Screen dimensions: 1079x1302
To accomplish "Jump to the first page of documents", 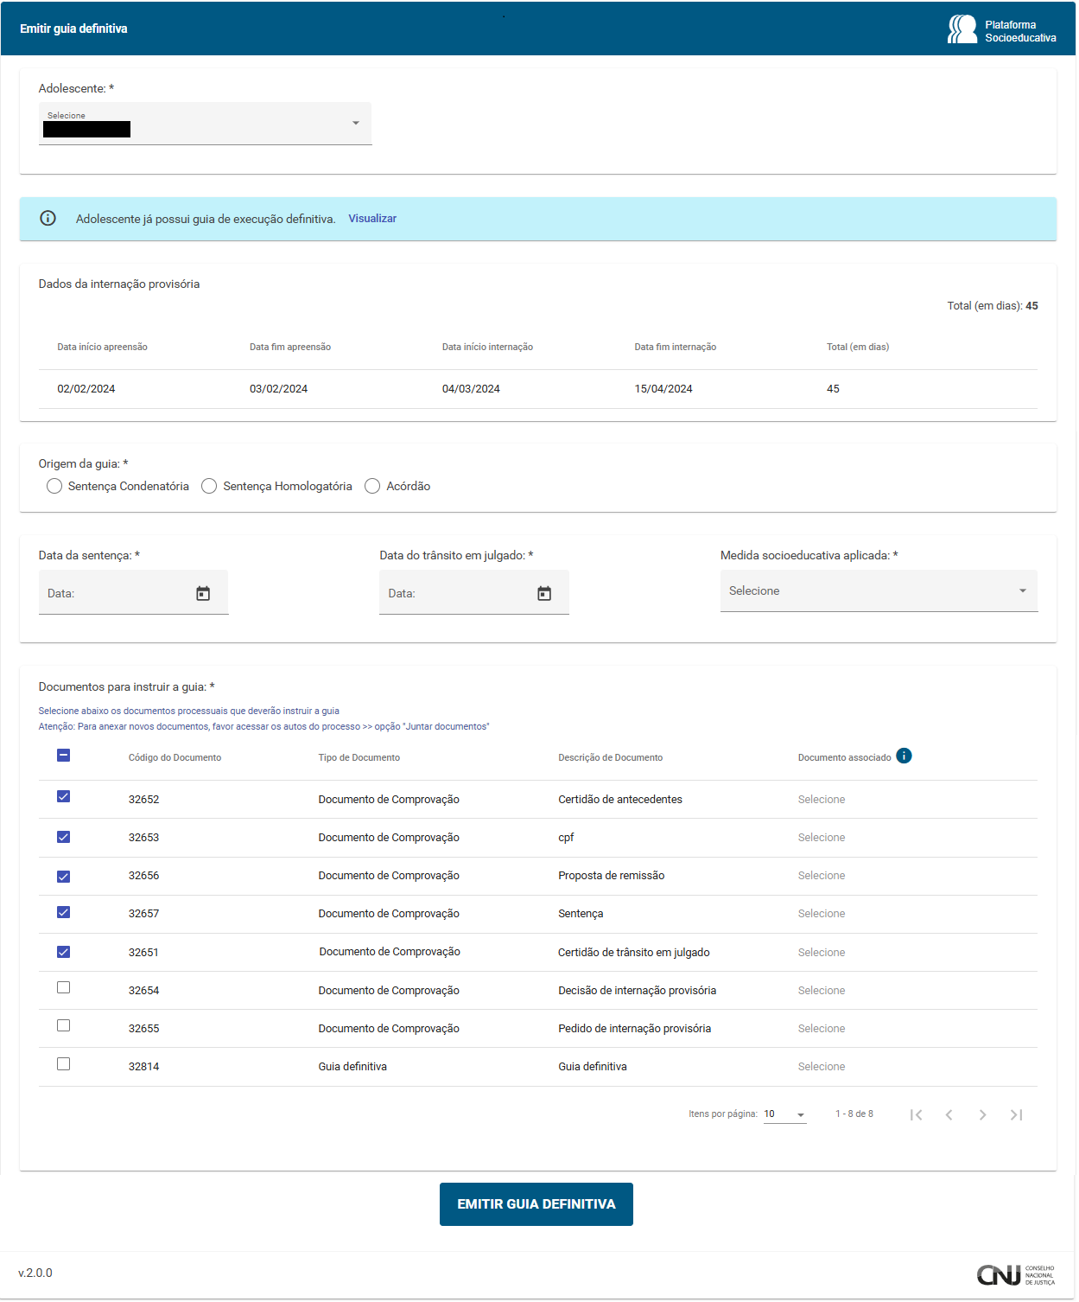I will [x=917, y=1115].
